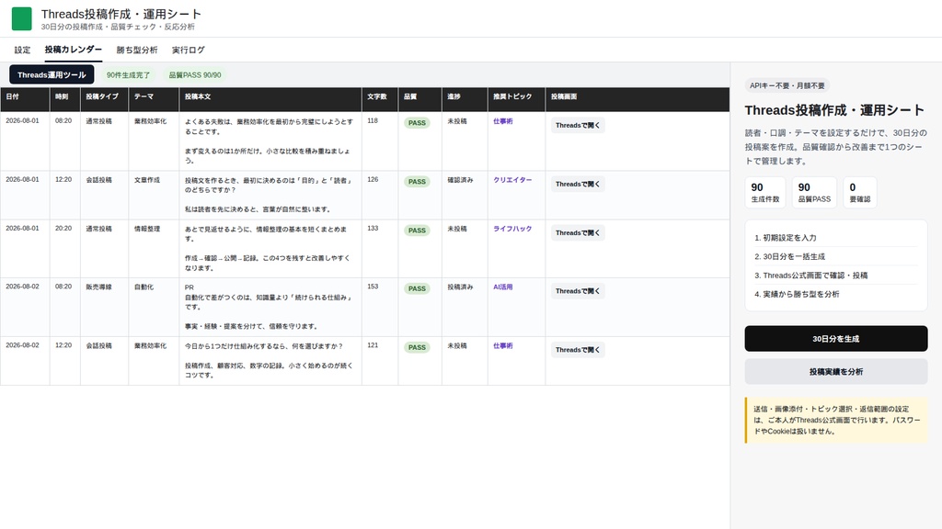The width and height of the screenshot is (942, 529).
Task: Click PASS badge in the 153 character row
Action: (x=417, y=288)
